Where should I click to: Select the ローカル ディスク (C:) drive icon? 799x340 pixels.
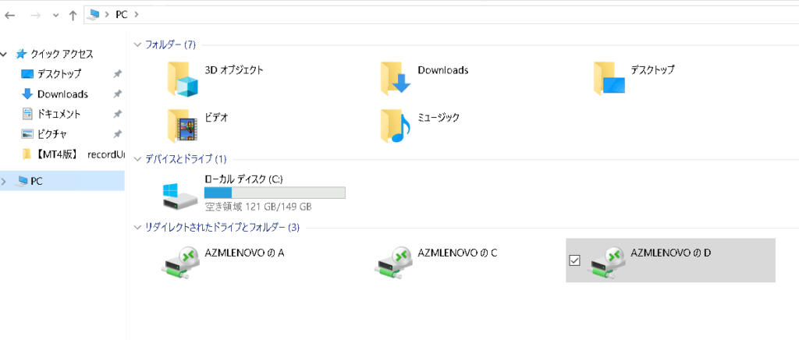(180, 195)
